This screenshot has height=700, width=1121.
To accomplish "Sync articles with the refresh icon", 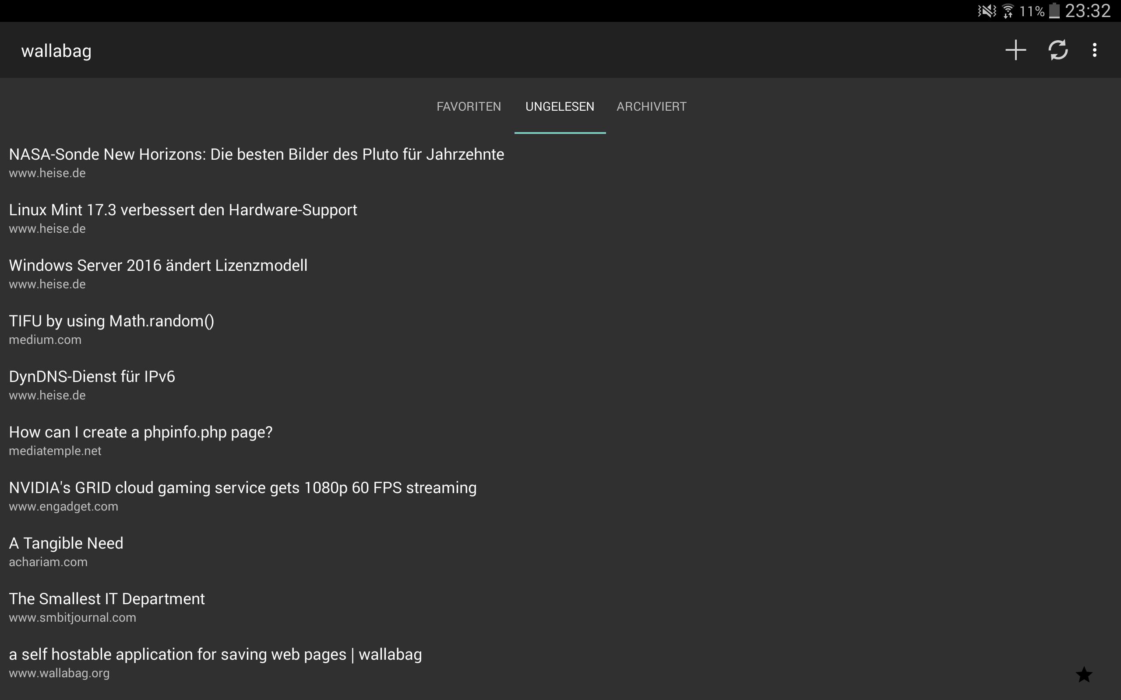I will (1058, 50).
